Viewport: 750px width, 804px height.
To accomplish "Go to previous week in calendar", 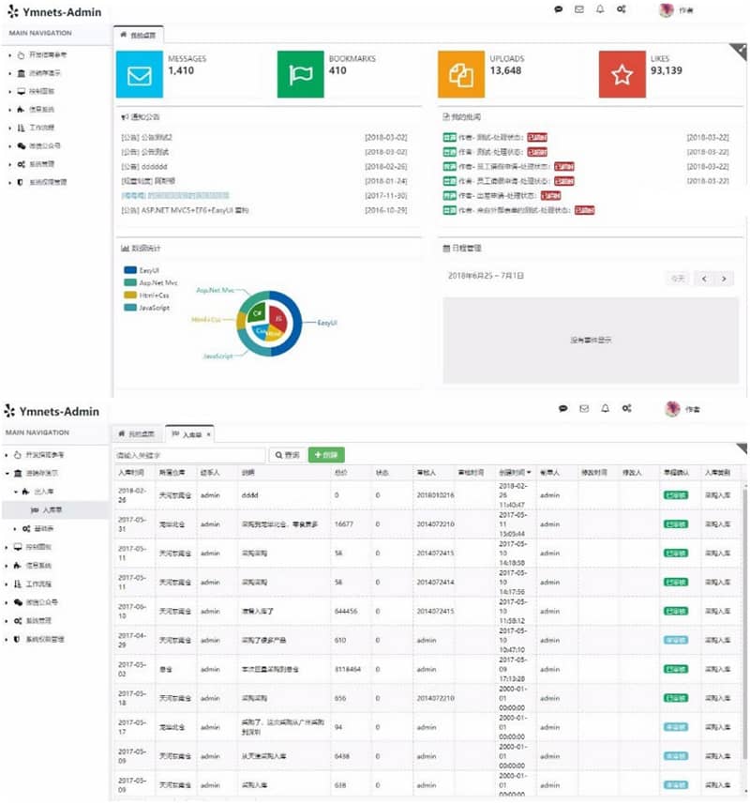I will point(704,279).
